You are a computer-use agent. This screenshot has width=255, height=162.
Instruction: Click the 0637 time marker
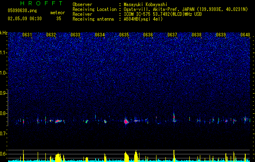click(172, 35)
